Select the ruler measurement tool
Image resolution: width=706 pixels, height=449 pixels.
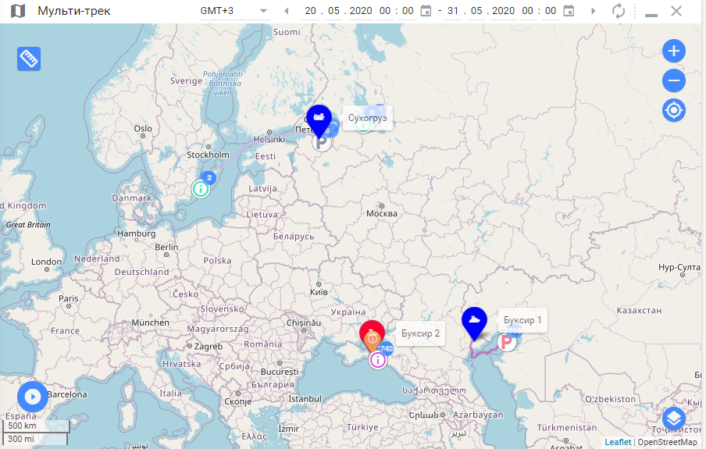point(29,59)
